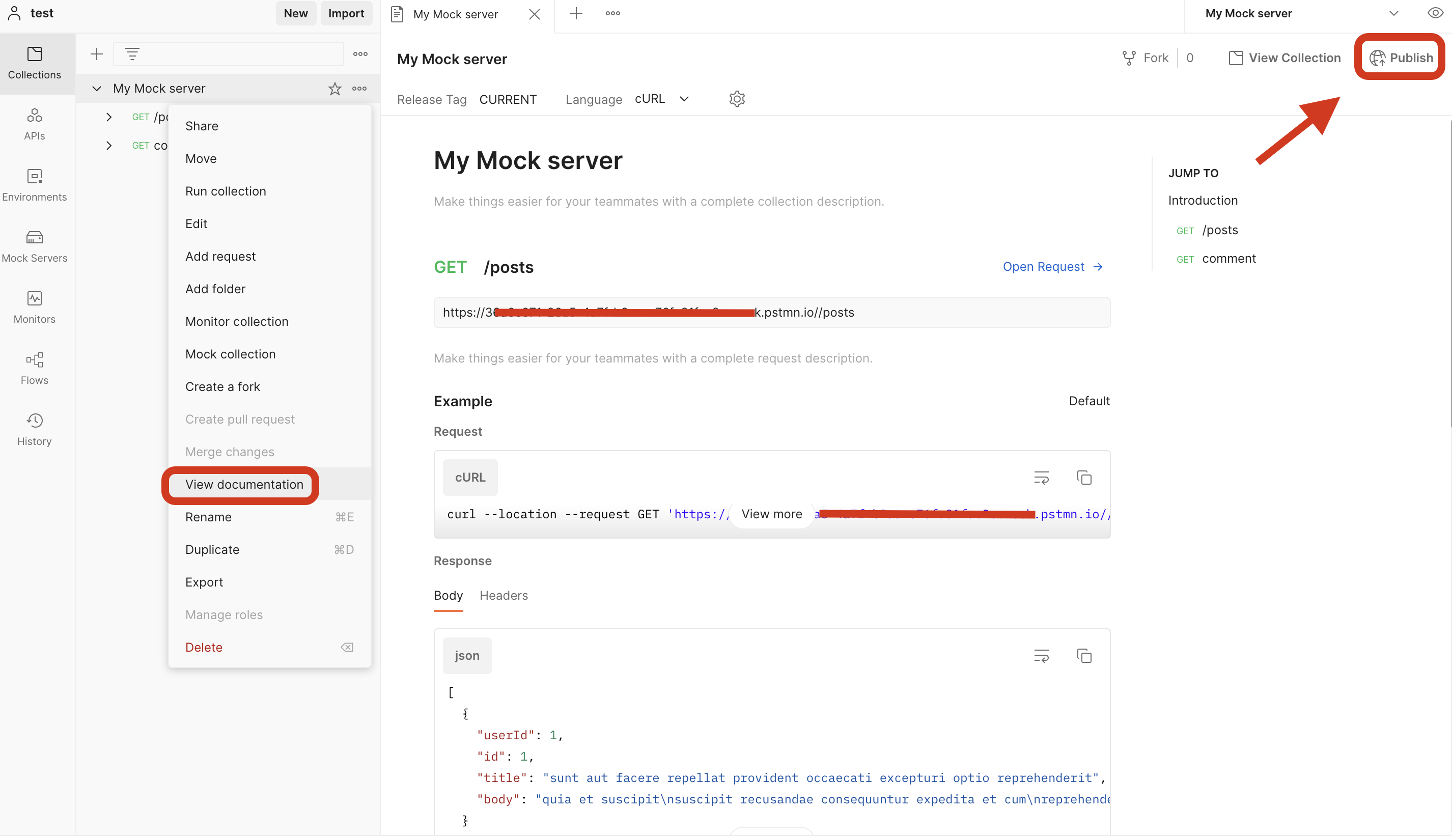Open the Environments sidebar section
1452x838 pixels.
point(35,185)
